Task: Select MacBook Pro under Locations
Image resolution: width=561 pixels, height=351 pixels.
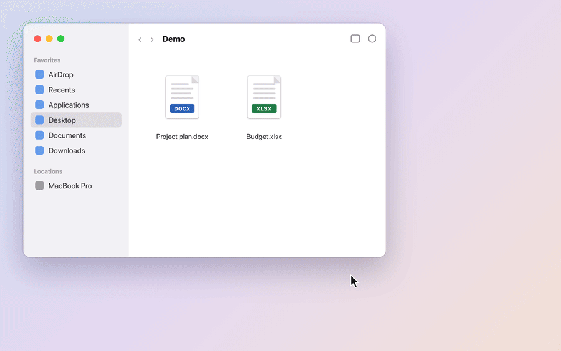Action: [76, 186]
